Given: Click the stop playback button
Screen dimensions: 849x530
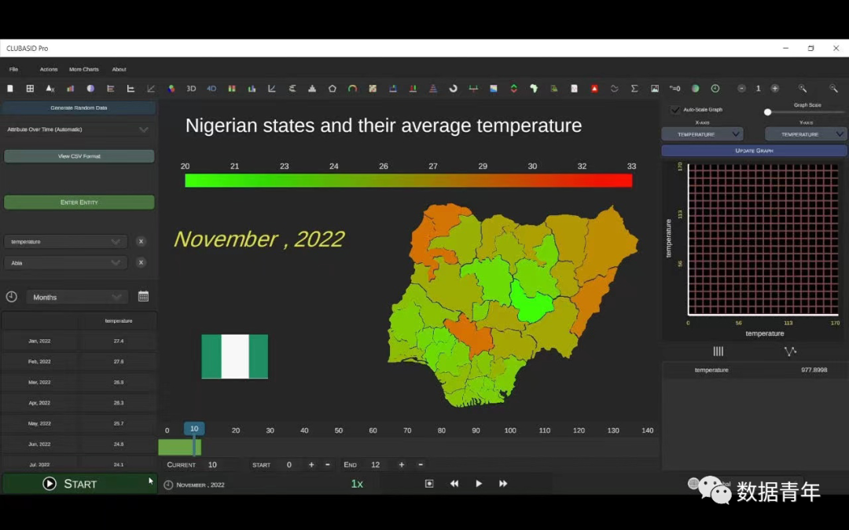Looking at the screenshot, I should pyautogui.click(x=429, y=484).
